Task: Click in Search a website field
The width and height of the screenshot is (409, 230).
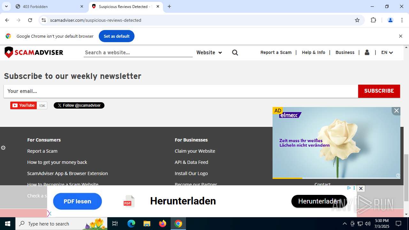Action: coord(138,53)
